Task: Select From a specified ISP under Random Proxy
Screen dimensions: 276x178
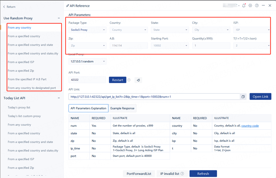Action: tap(21, 62)
